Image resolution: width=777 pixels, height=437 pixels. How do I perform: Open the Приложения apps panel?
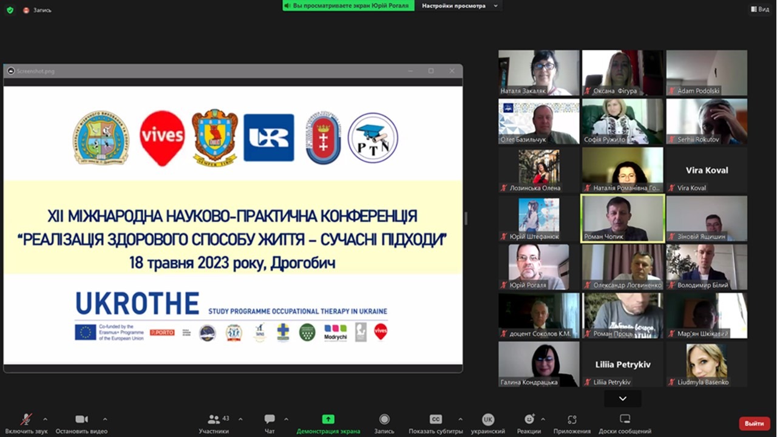[572, 419]
